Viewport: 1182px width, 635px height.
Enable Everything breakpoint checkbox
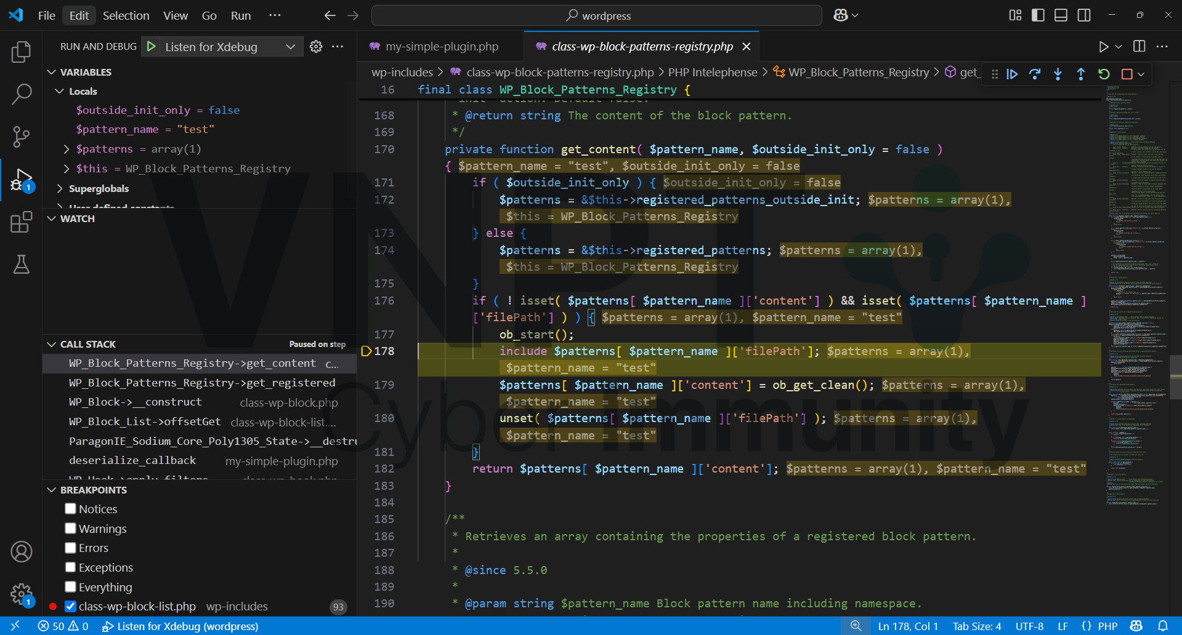[x=71, y=587]
